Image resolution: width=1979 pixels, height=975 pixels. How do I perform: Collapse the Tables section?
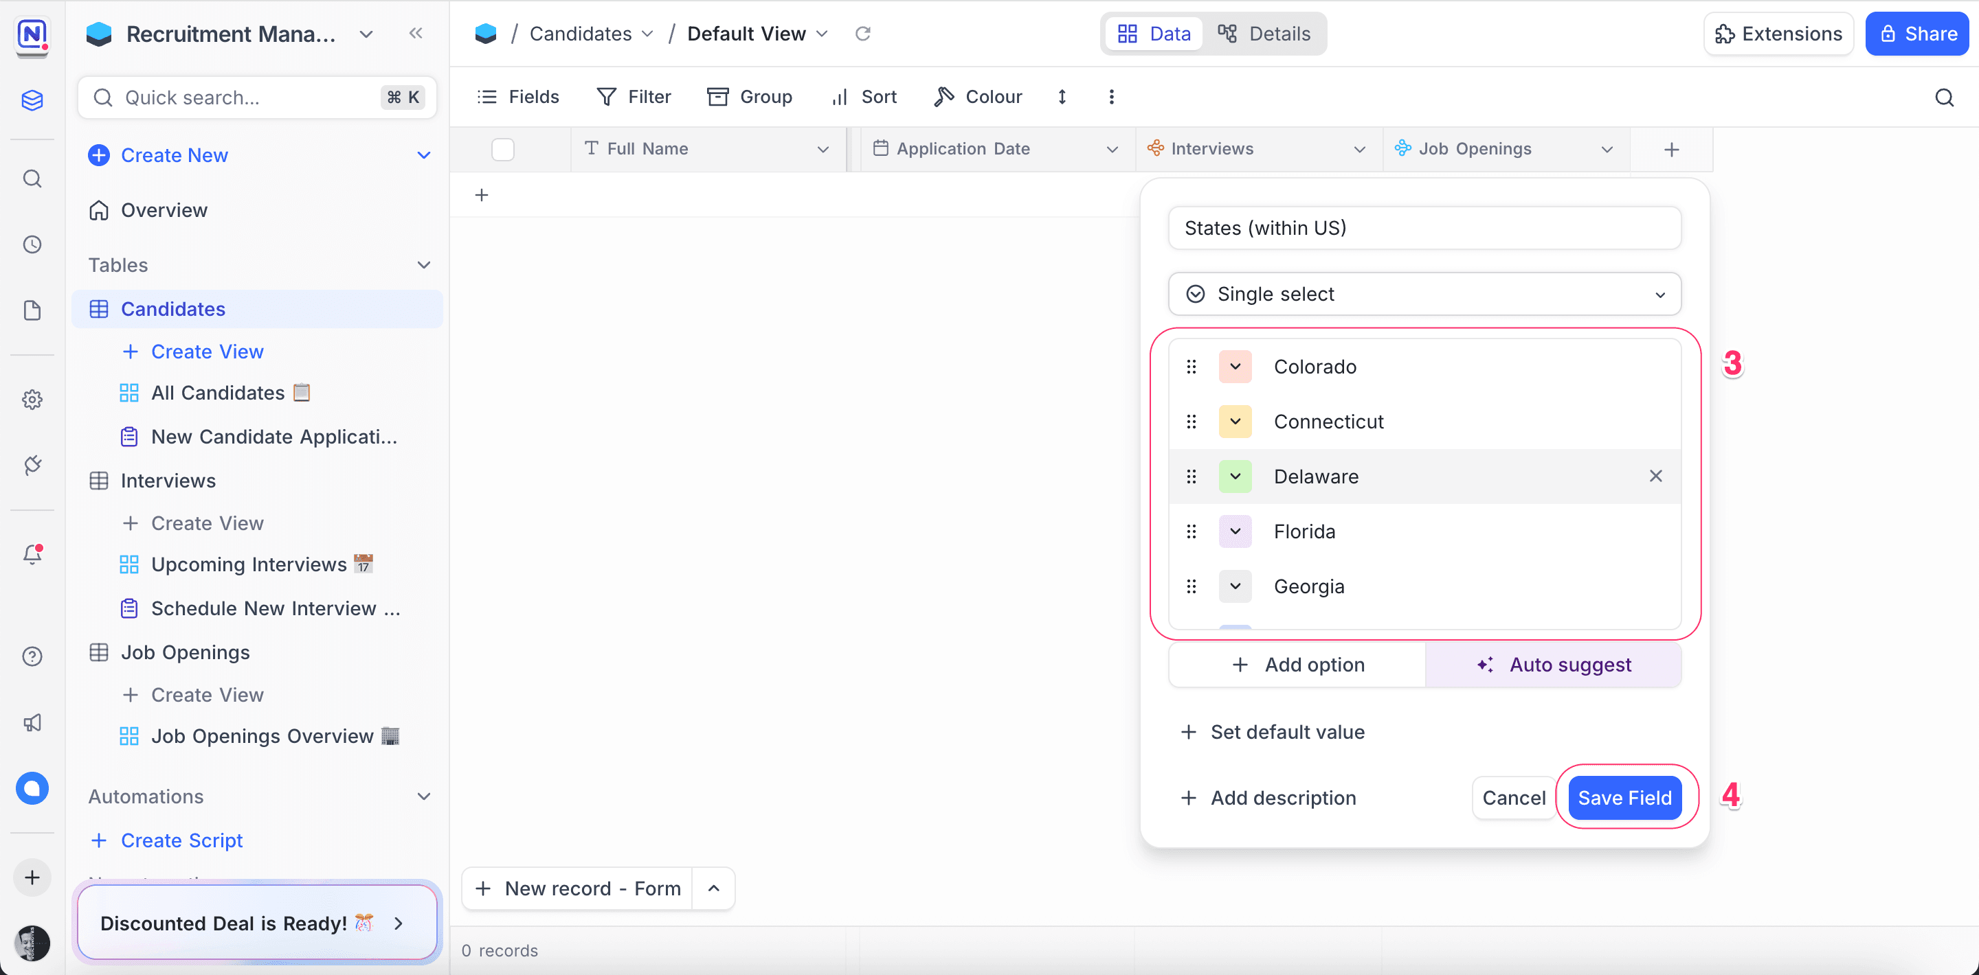coord(423,265)
